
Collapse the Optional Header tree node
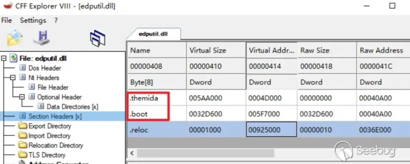tap(22, 97)
